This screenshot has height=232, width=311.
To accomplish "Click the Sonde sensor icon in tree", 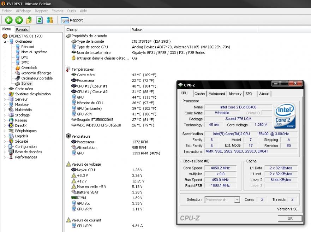I will coord(18,84).
